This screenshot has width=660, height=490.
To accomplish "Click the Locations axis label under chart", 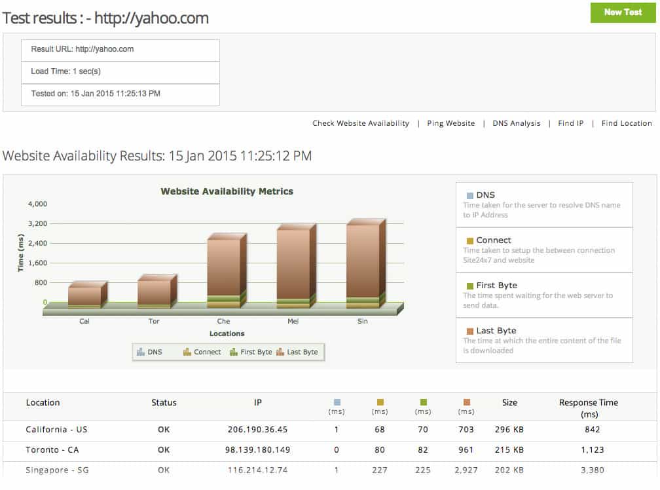I will point(227,333).
